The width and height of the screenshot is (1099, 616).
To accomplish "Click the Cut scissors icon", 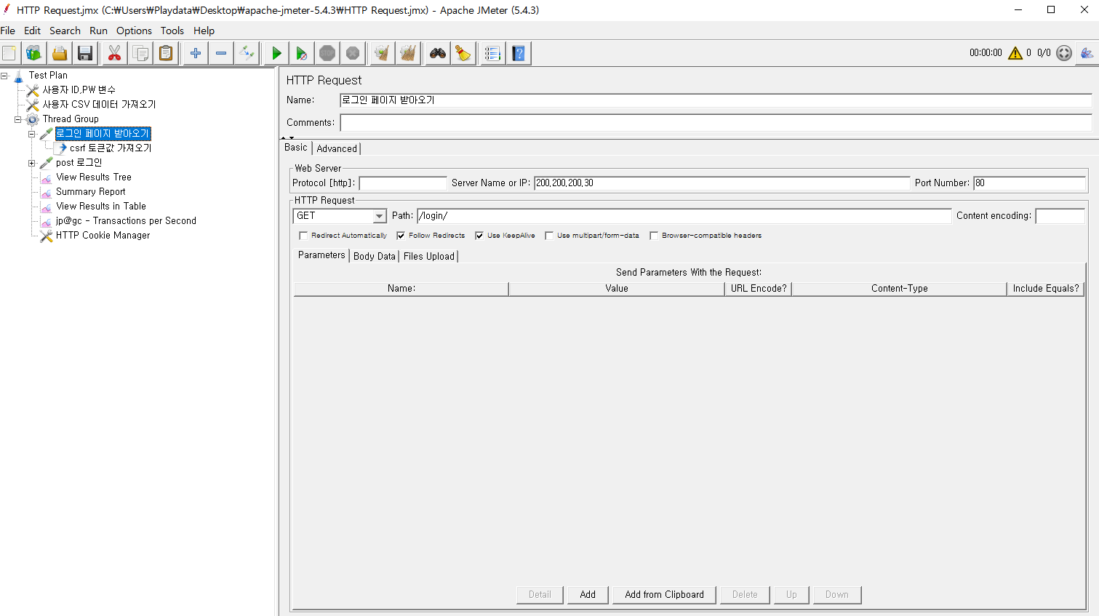I will (114, 53).
